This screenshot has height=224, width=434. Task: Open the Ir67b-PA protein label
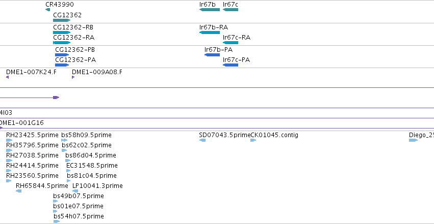pos(219,50)
